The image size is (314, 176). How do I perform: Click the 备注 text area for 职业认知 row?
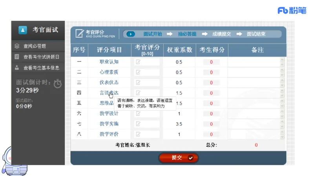coord(254,62)
